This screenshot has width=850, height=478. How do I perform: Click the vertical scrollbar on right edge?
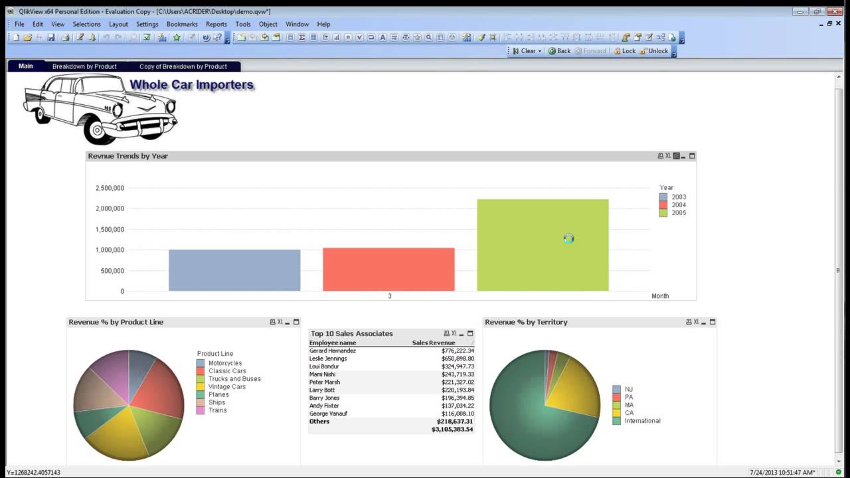[839, 270]
